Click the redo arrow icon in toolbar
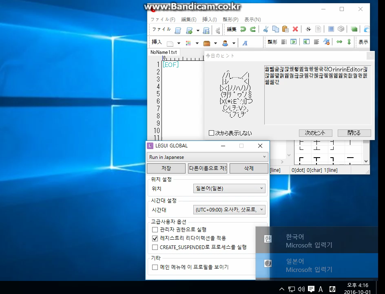This screenshot has height=294, width=385. coord(253,29)
